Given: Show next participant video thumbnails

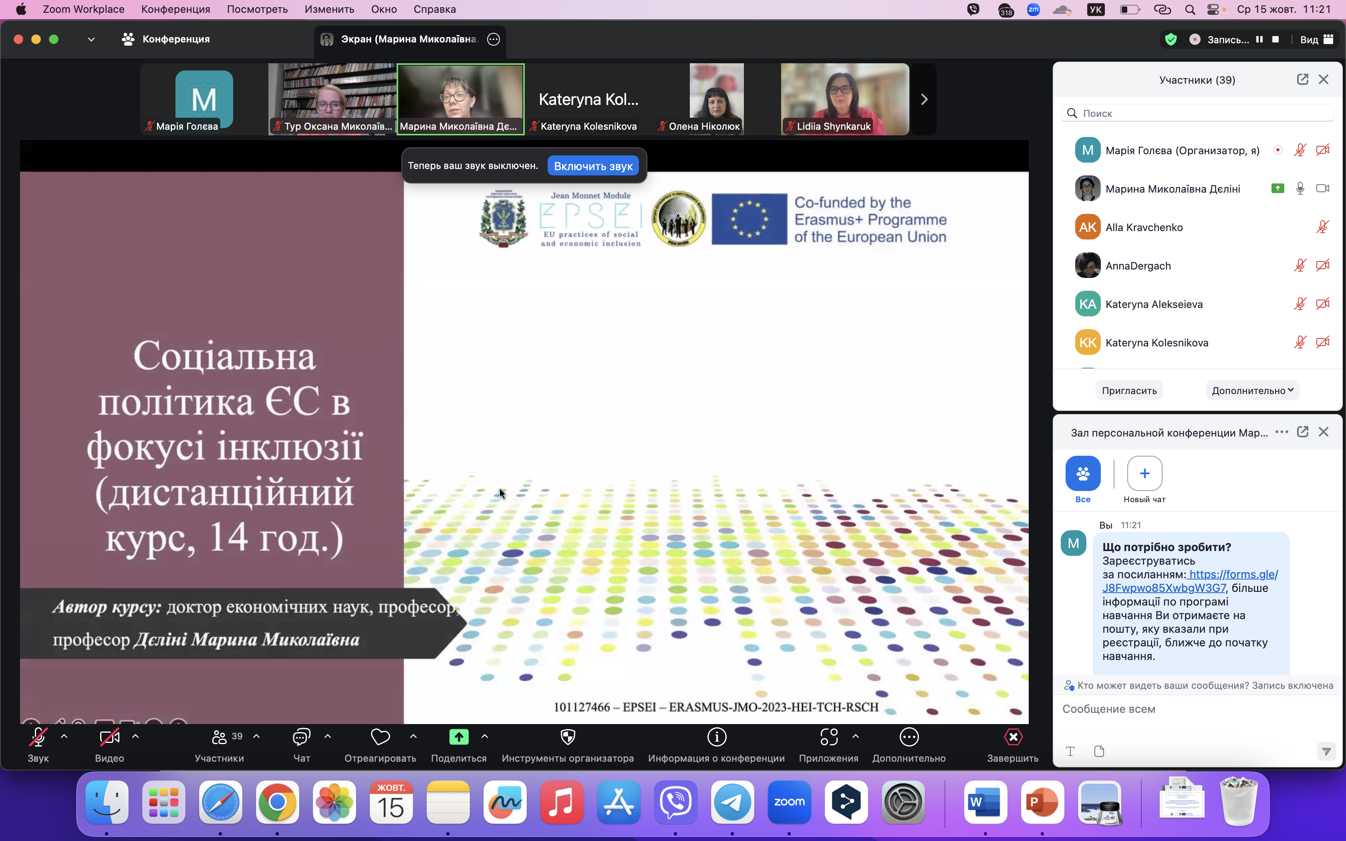Looking at the screenshot, I should point(924,100).
